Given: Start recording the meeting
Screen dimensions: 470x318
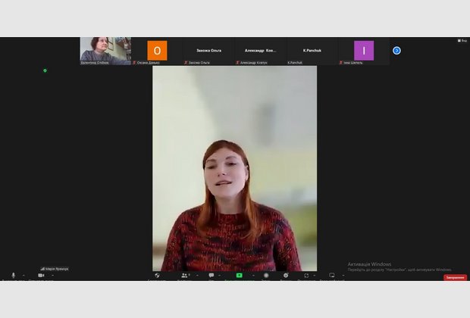Looking at the screenshot, I should [x=266, y=276].
